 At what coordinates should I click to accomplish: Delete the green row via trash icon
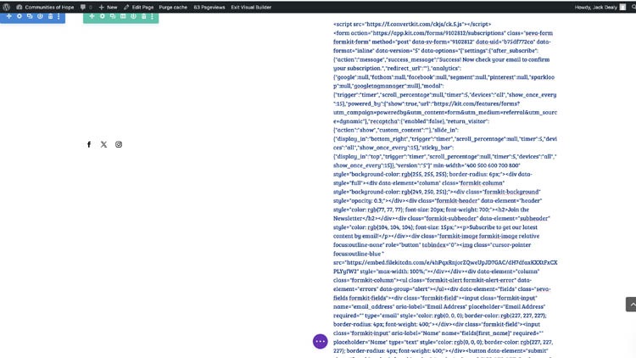143,16
